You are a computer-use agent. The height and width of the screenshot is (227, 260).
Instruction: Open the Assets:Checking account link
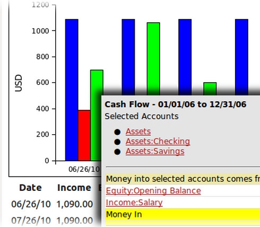click(158, 142)
